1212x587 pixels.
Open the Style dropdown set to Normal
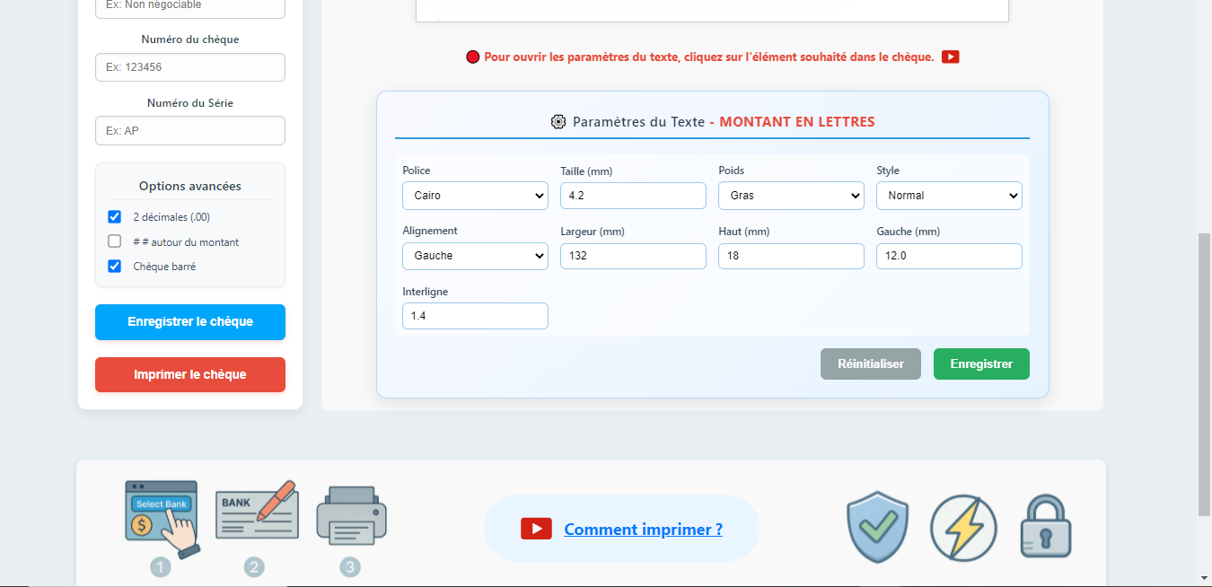949,196
